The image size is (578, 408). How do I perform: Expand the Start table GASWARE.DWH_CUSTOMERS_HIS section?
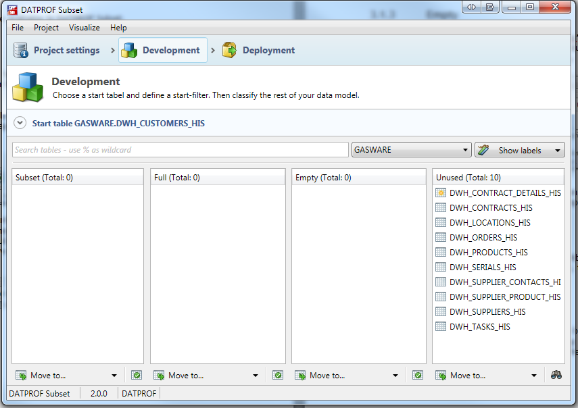pyautogui.click(x=20, y=124)
